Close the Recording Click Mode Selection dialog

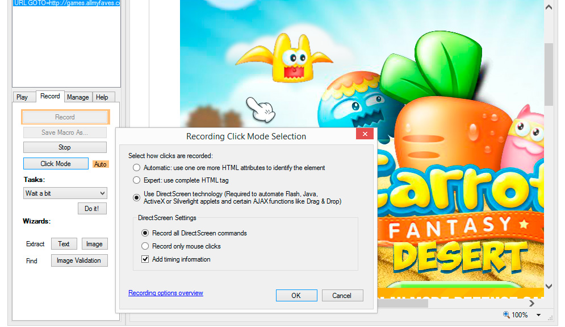365,134
